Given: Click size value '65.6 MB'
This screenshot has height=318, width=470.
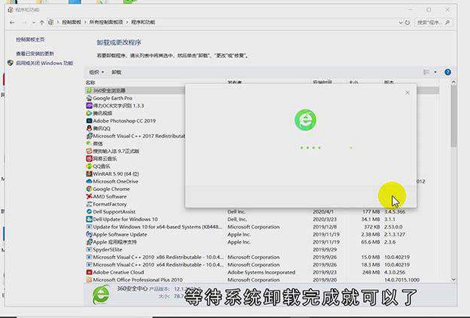Looking at the screenshot, I should [371, 242].
